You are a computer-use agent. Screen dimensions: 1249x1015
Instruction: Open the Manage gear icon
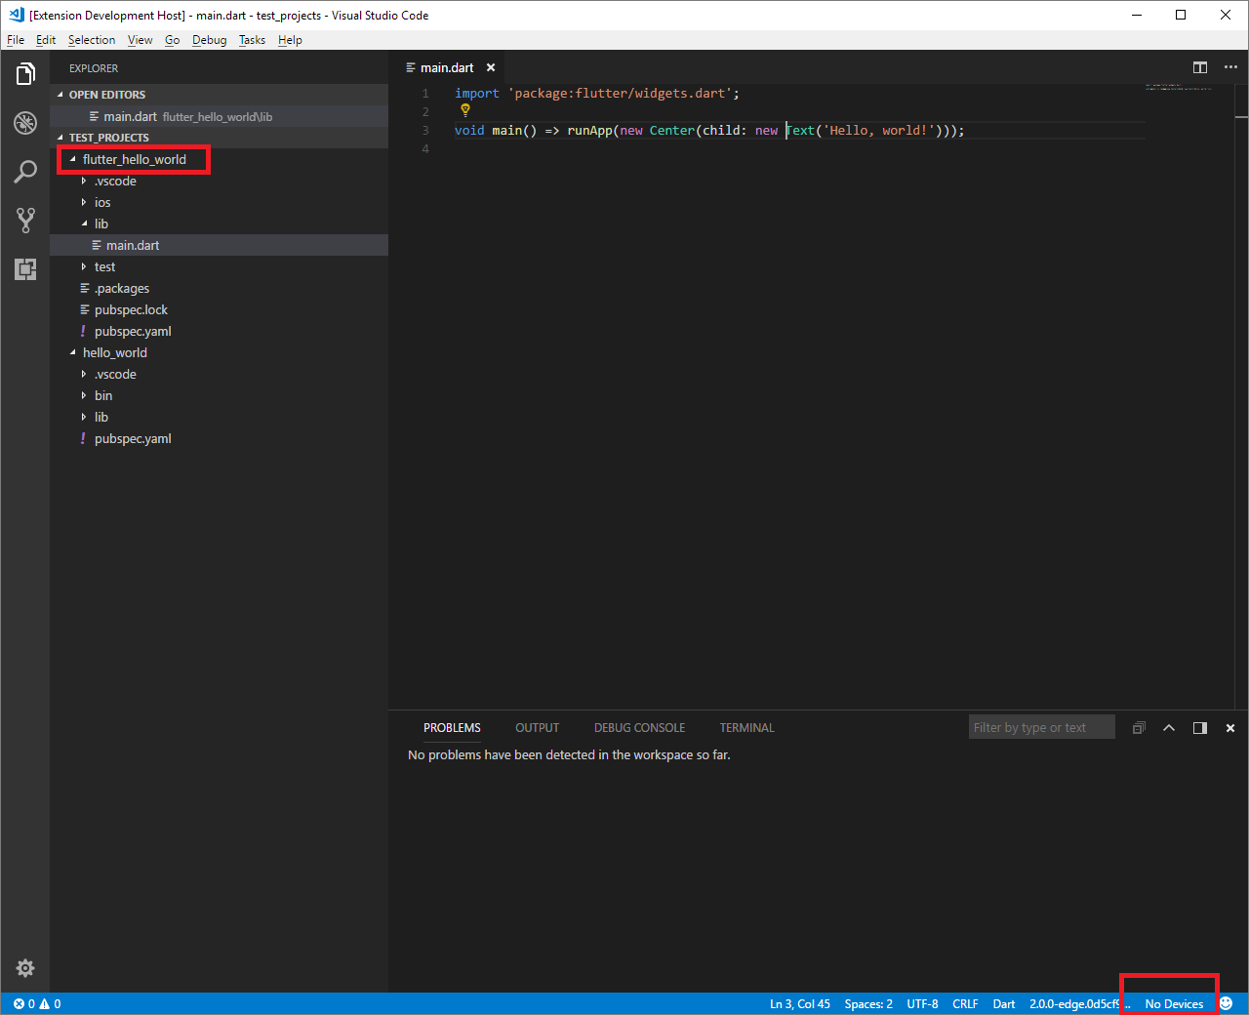[x=25, y=968]
